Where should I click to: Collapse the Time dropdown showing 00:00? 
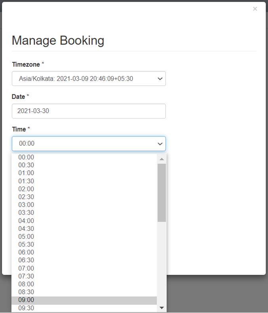click(x=89, y=144)
